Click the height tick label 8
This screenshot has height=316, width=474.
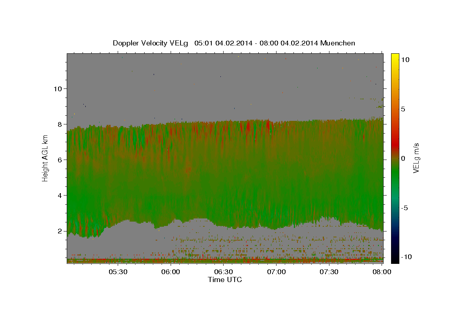point(60,124)
